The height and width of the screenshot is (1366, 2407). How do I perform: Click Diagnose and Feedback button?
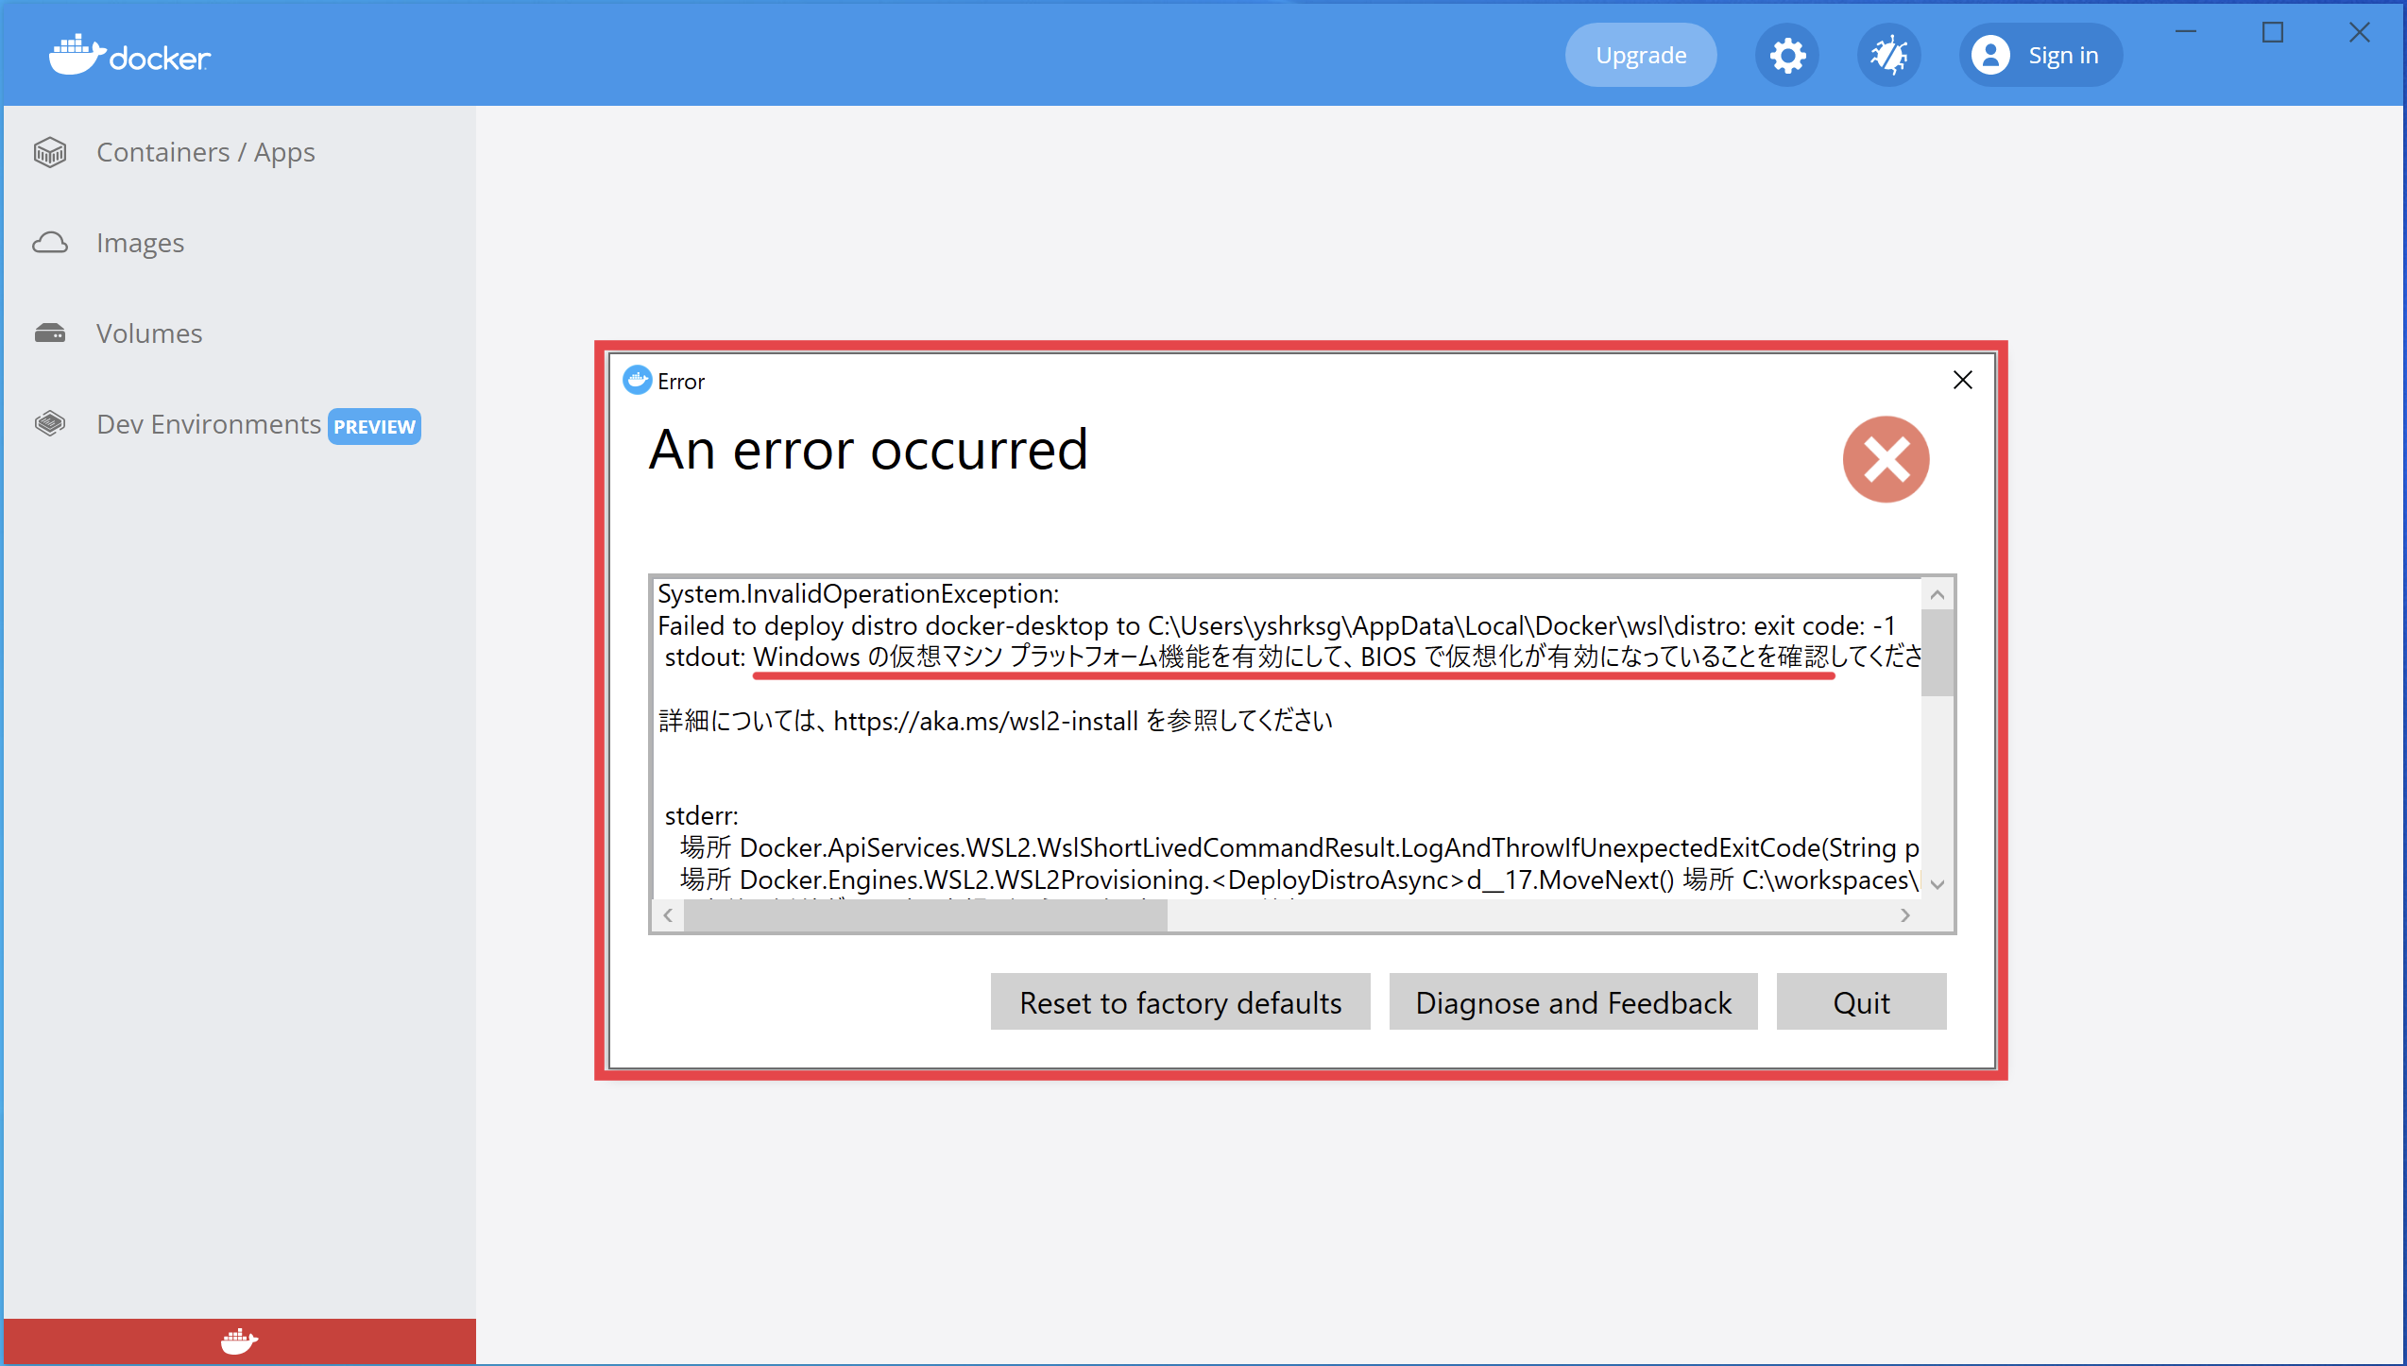click(x=1573, y=1002)
